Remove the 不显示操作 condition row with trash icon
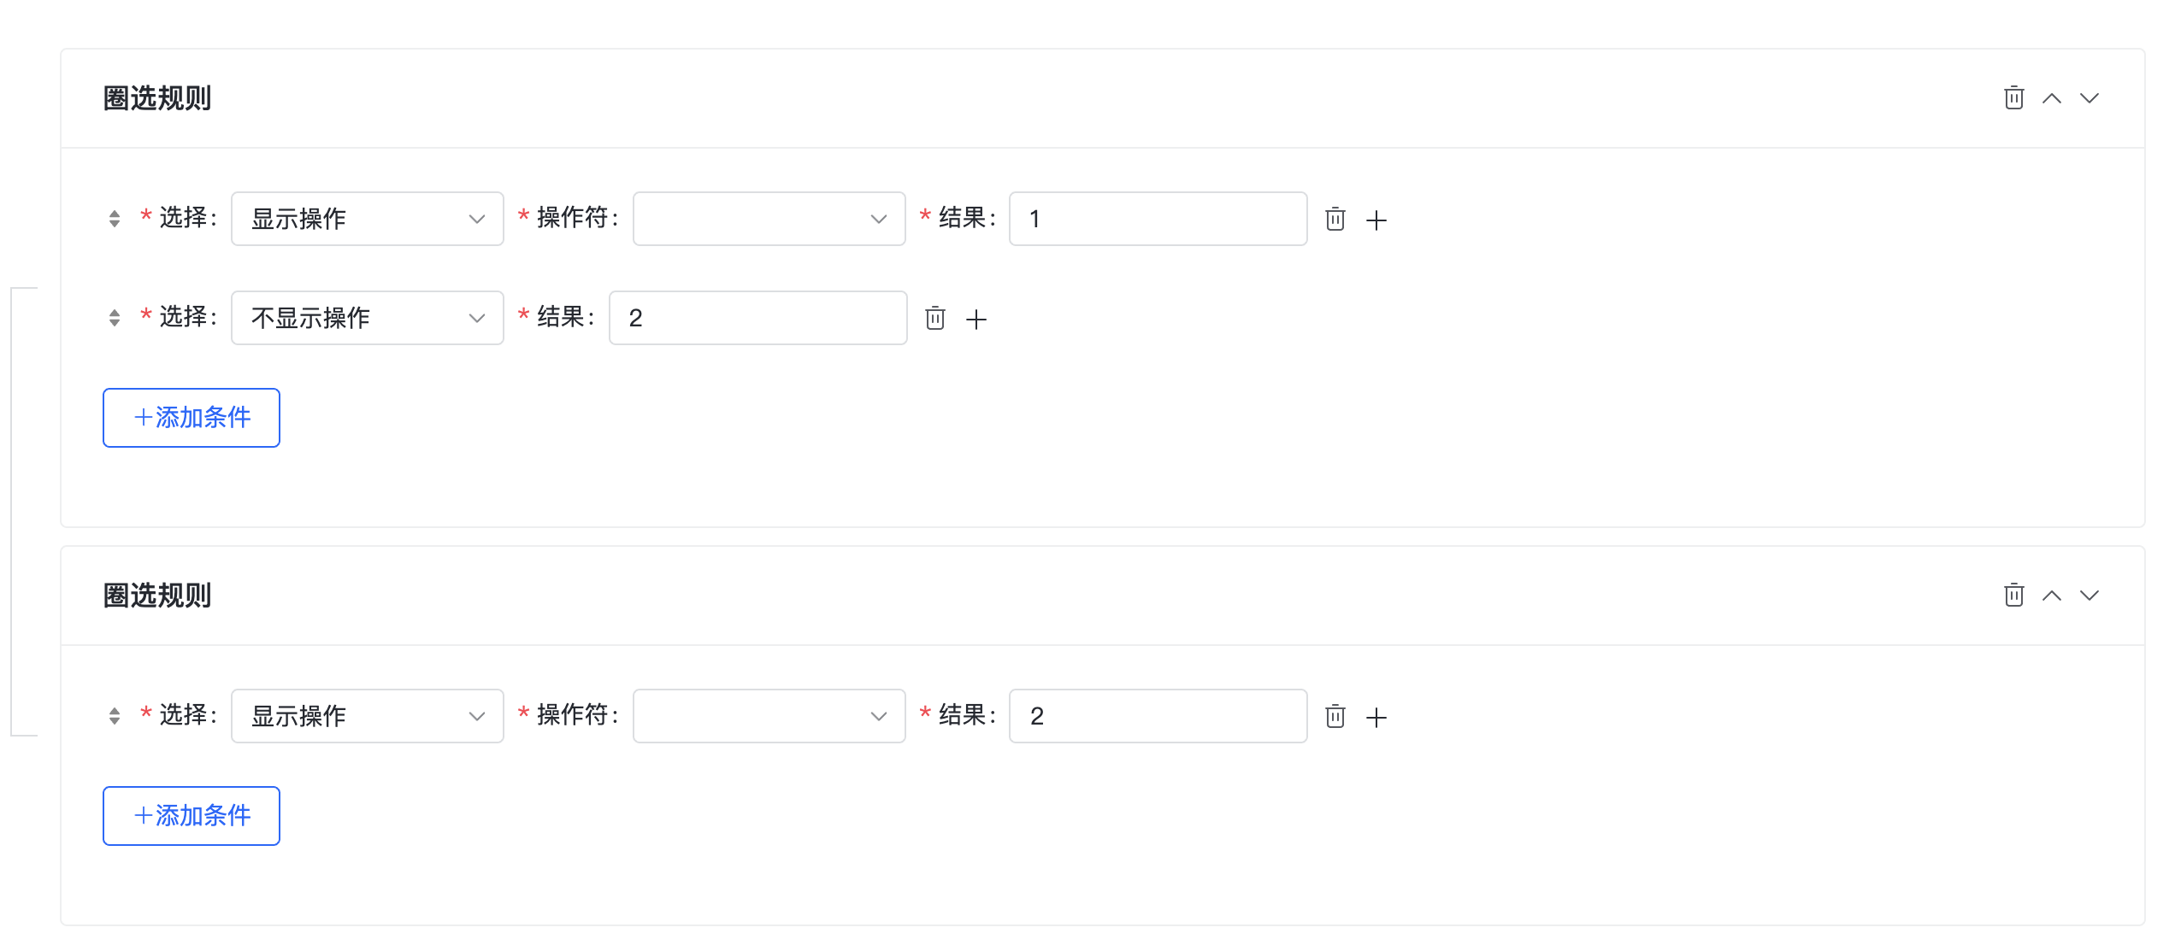The image size is (2175, 945). click(x=934, y=317)
